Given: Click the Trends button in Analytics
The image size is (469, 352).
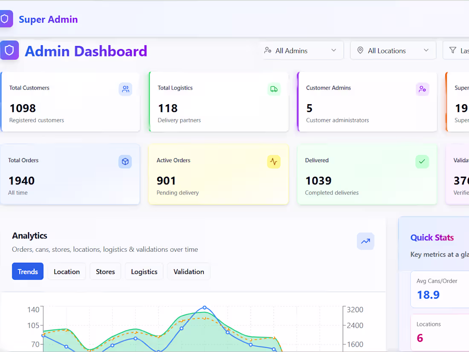Looking at the screenshot, I should pos(27,271).
